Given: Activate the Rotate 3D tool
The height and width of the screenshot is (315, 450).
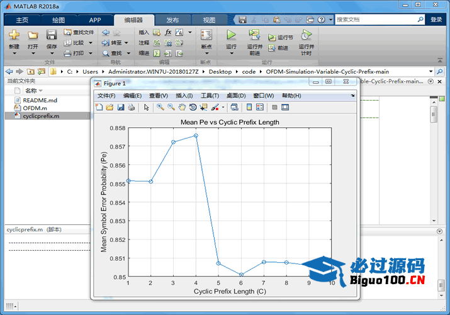Looking at the screenshot, I should [193, 107].
